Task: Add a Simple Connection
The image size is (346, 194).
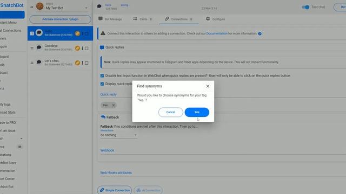Action: [x=115, y=190]
